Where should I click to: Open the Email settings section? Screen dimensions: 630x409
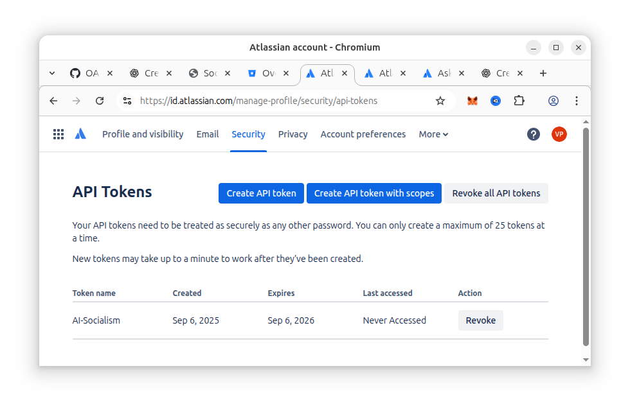coord(207,134)
